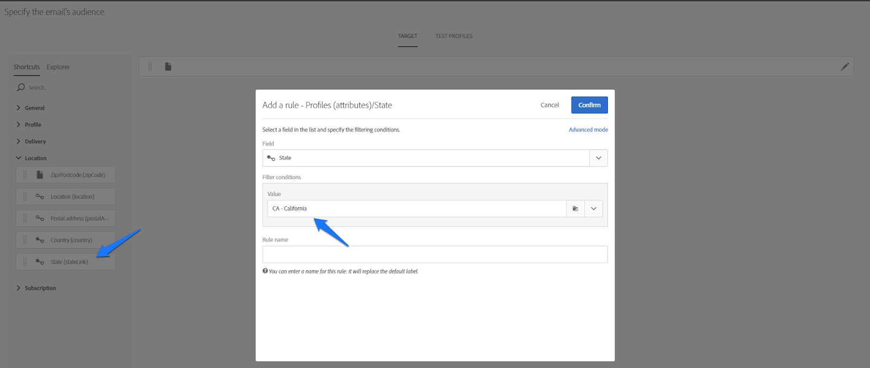
Task: Open the Field dropdown arrow for State
Action: click(598, 158)
